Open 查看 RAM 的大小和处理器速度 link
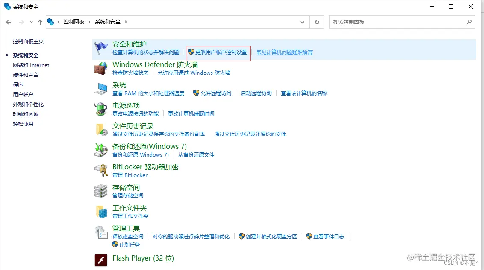 tap(148, 93)
